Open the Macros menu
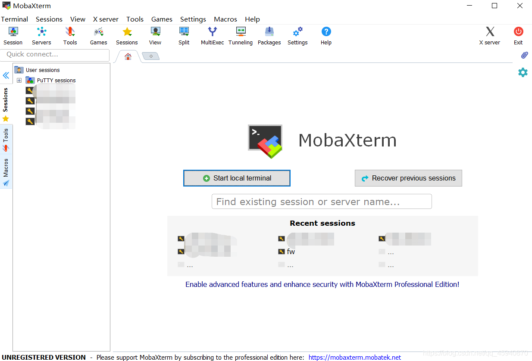Viewport: 532px width, 361px height. [x=225, y=19]
